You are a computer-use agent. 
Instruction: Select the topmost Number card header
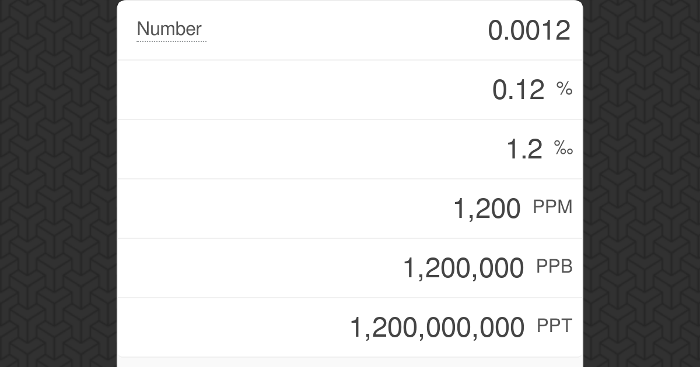click(x=350, y=30)
